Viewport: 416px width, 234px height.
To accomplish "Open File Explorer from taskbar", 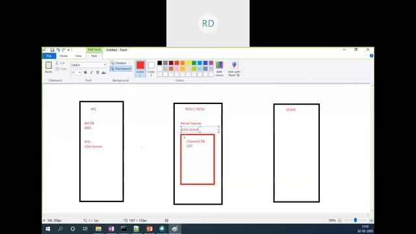I will coord(98,229).
